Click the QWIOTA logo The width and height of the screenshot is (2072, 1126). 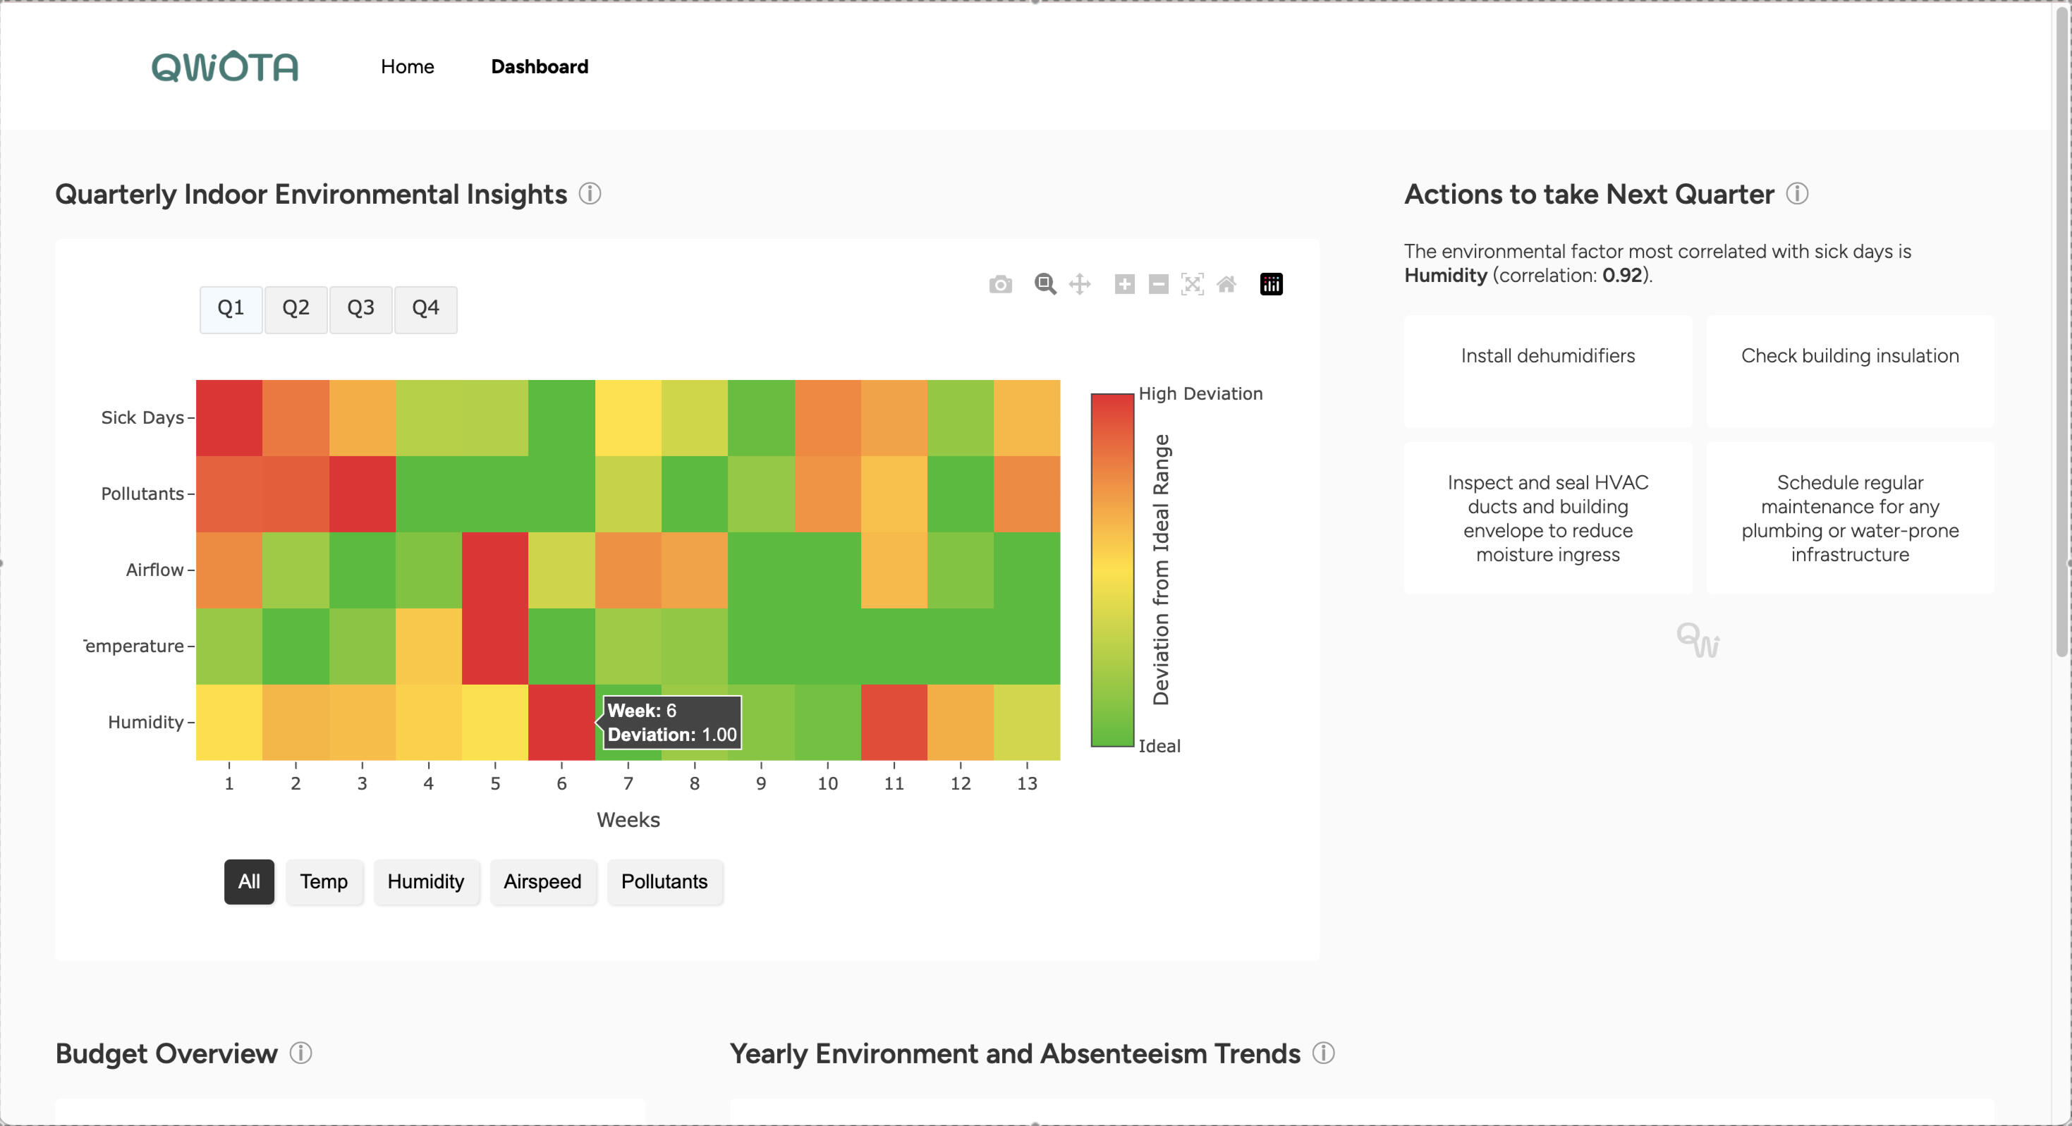224,67
